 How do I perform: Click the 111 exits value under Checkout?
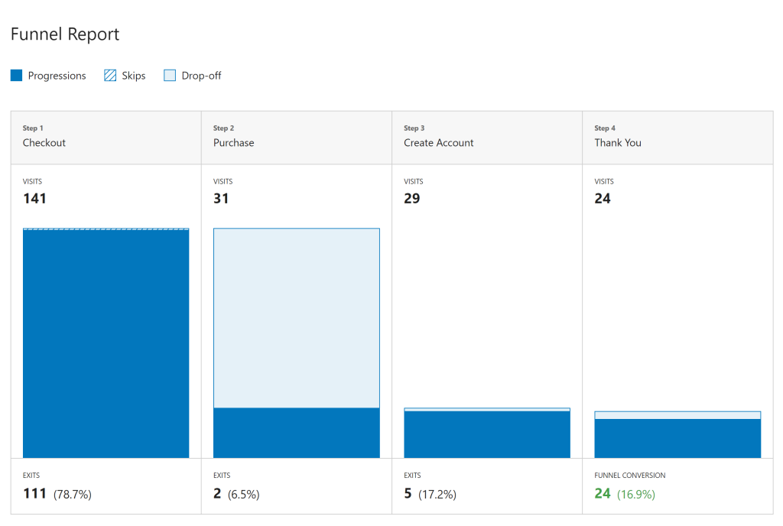[35, 494]
